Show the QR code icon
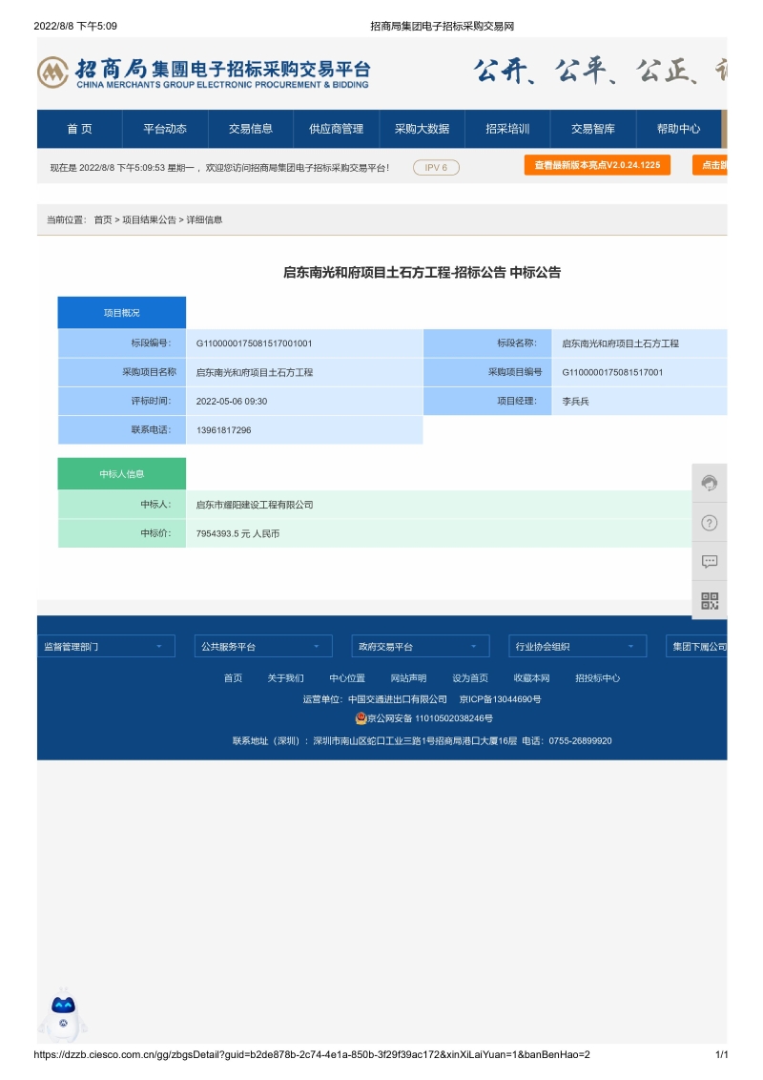 710,601
